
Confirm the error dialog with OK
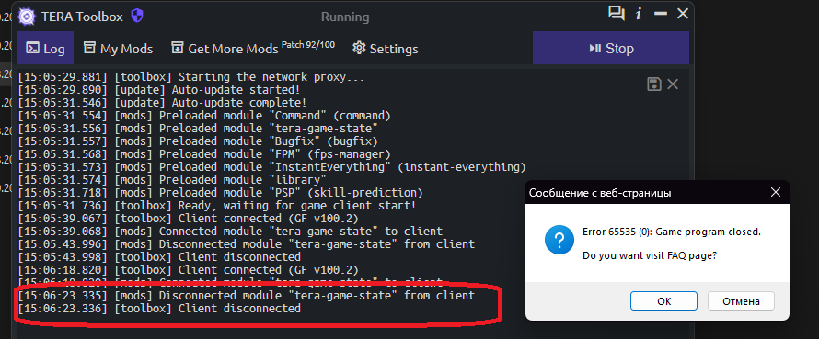[x=663, y=301]
